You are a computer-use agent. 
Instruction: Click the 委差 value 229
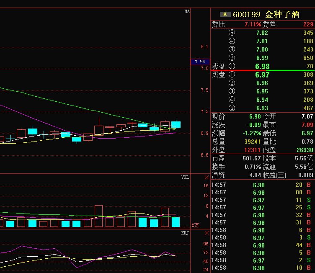pyautogui.click(x=308, y=25)
